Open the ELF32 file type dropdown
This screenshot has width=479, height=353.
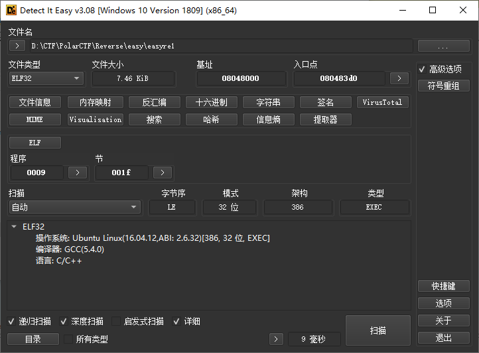(x=46, y=78)
